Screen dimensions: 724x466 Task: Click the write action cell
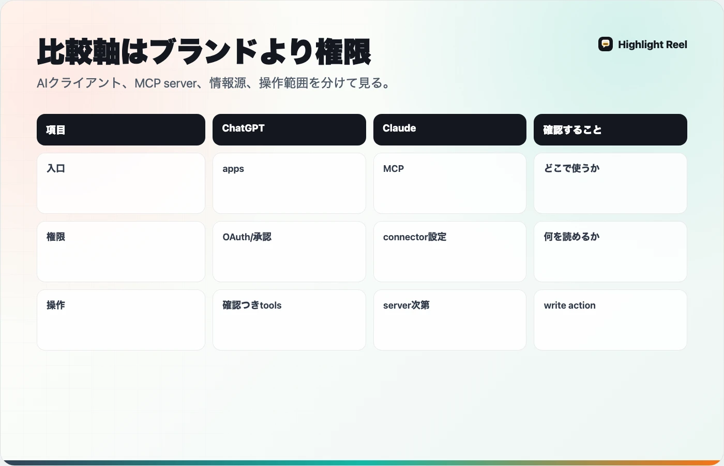coord(610,320)
